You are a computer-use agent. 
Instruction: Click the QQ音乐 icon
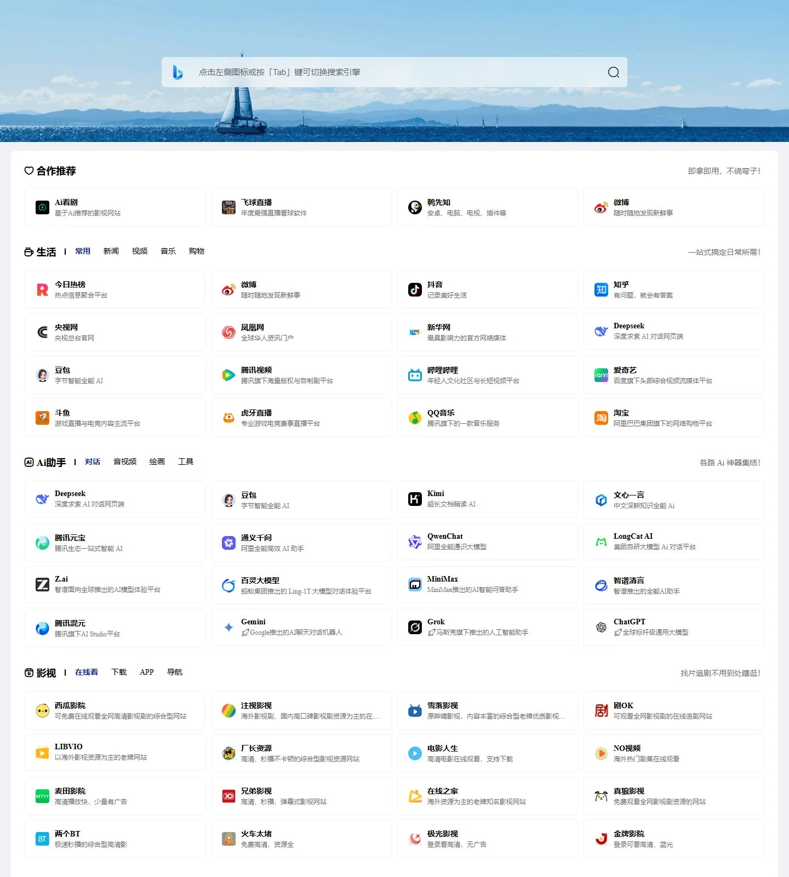pyautogui.click(x=415, y=418)
